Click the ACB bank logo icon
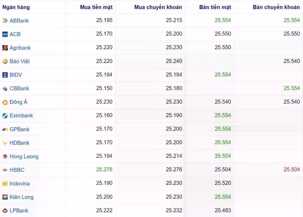The width and height of the screenshot is (303, 217). click(5, 34)
